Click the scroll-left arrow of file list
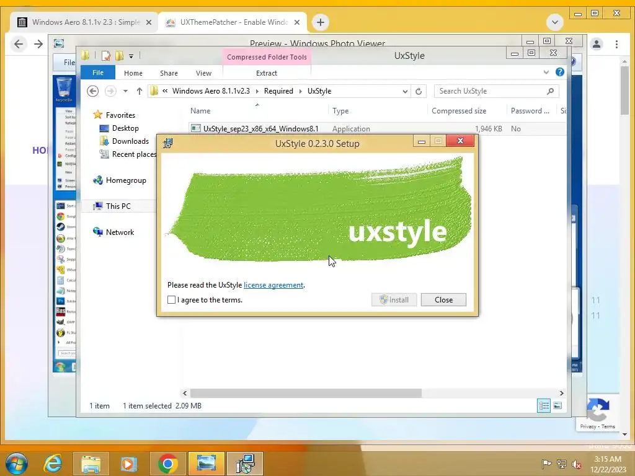This screenshot has height=476, width=635. point(185,393)
